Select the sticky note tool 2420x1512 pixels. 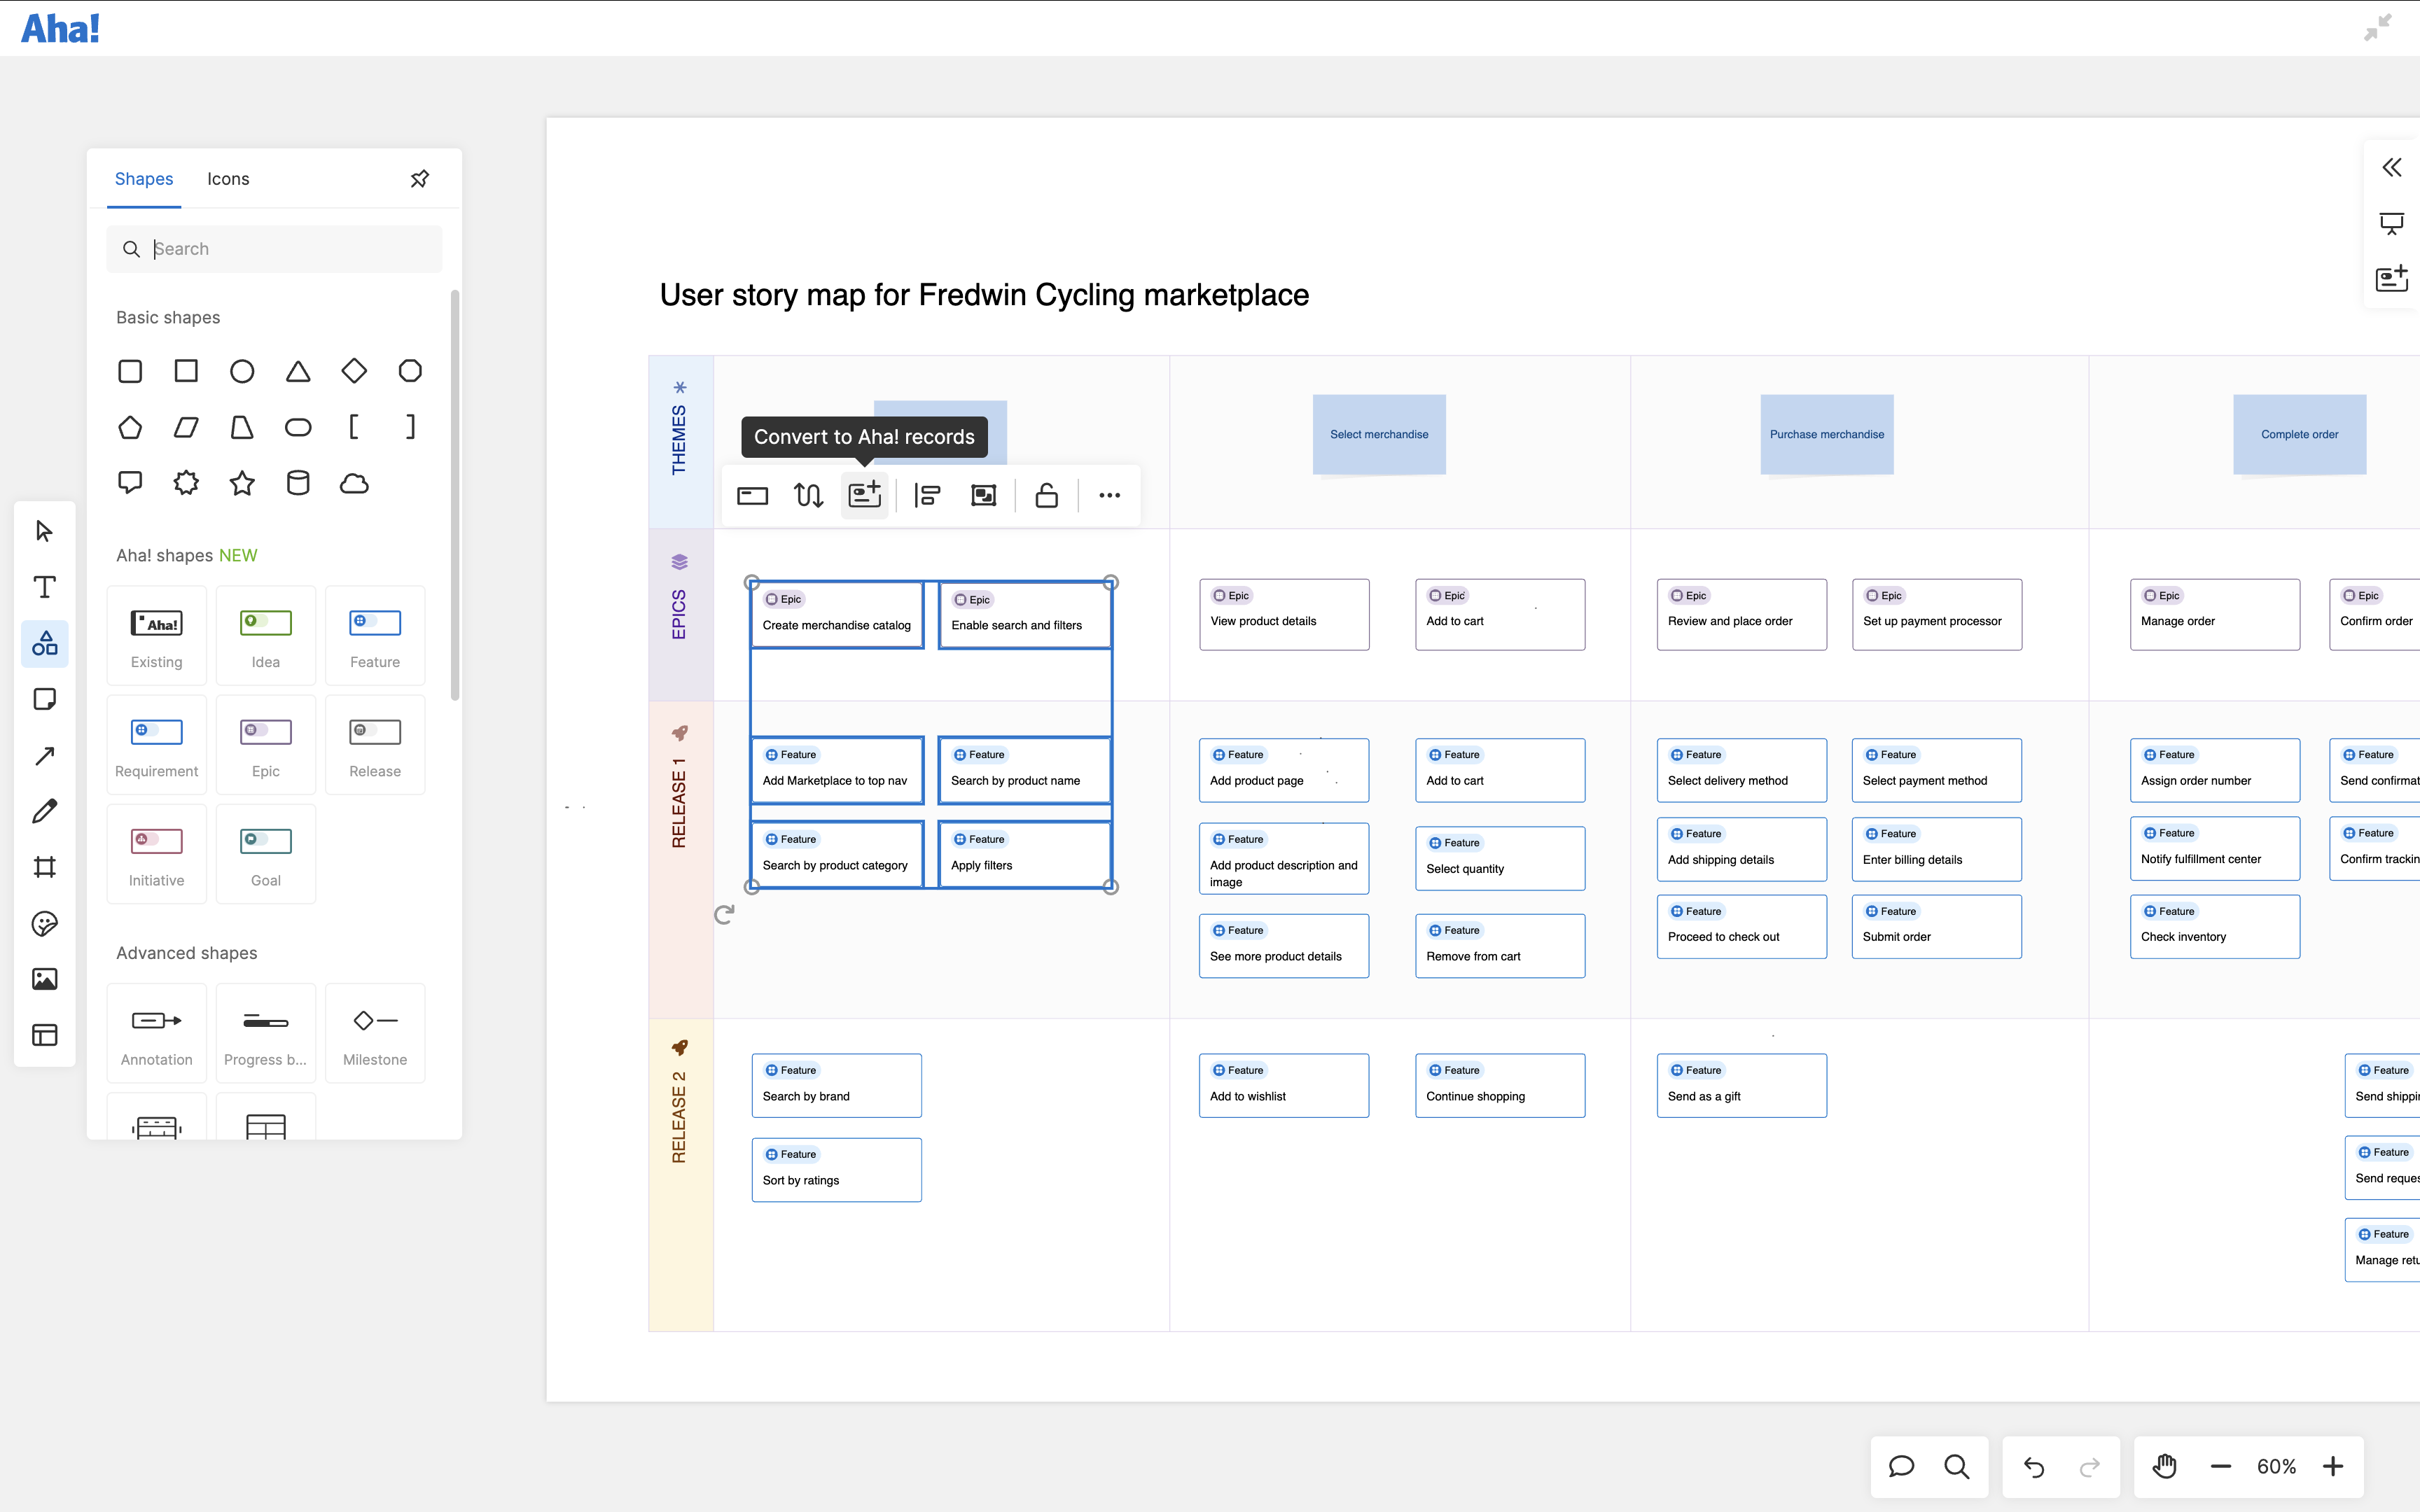(x=44, y=699)
